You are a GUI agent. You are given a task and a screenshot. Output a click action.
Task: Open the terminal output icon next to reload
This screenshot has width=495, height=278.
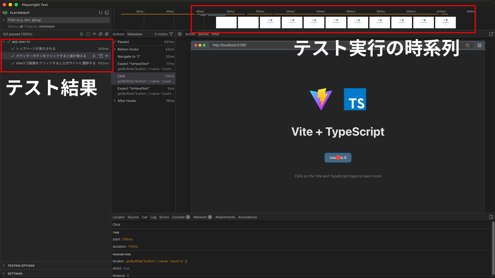click(x=107, y=12)
